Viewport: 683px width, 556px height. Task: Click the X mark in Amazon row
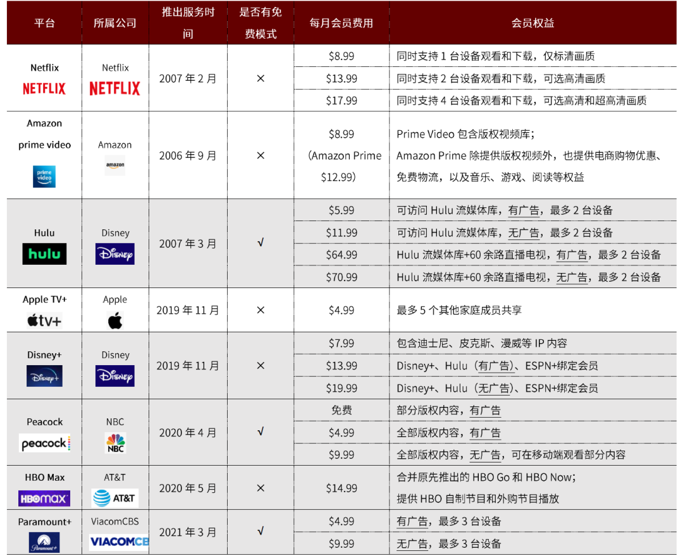click(x=261, y=155)
